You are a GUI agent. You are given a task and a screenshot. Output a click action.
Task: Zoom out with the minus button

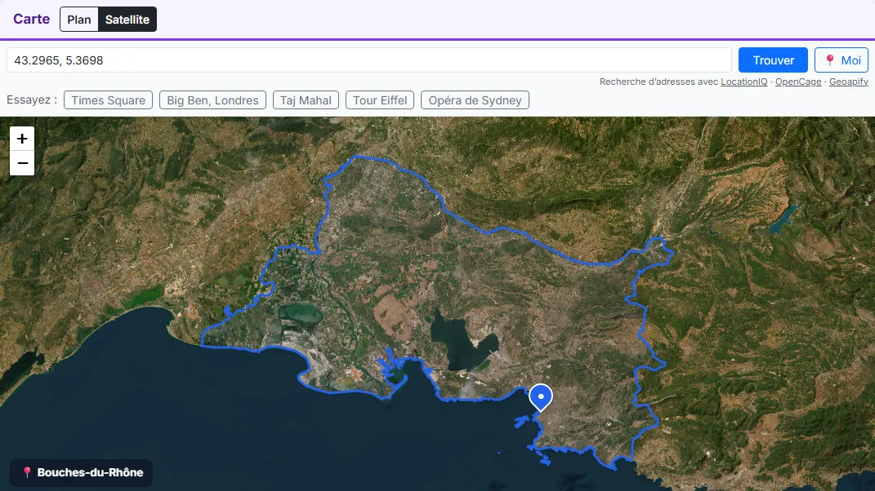(x=22, y=163)
